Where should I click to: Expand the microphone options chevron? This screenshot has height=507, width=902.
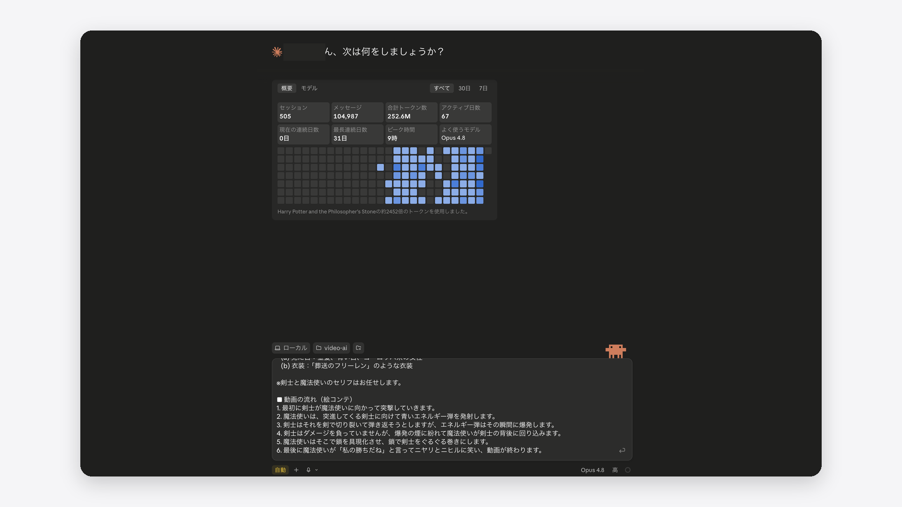pyautogui.click(x=317, y=470)
